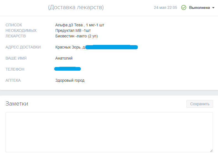218x154 pixels.
Task: Click the Заметки section heading
Action: point(17,104)
